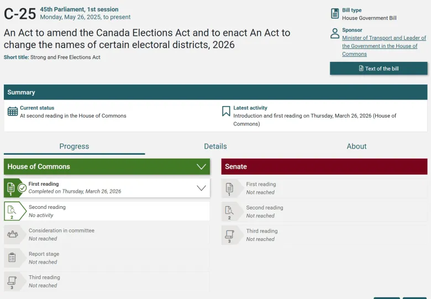
Task: Click the 'Monday, May 26, 2025, to present' date
Action: tap(85, 17)
